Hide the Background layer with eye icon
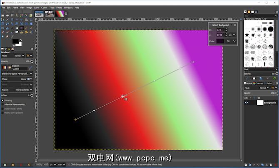The image size is (279, 168). [x=246, y=102]
